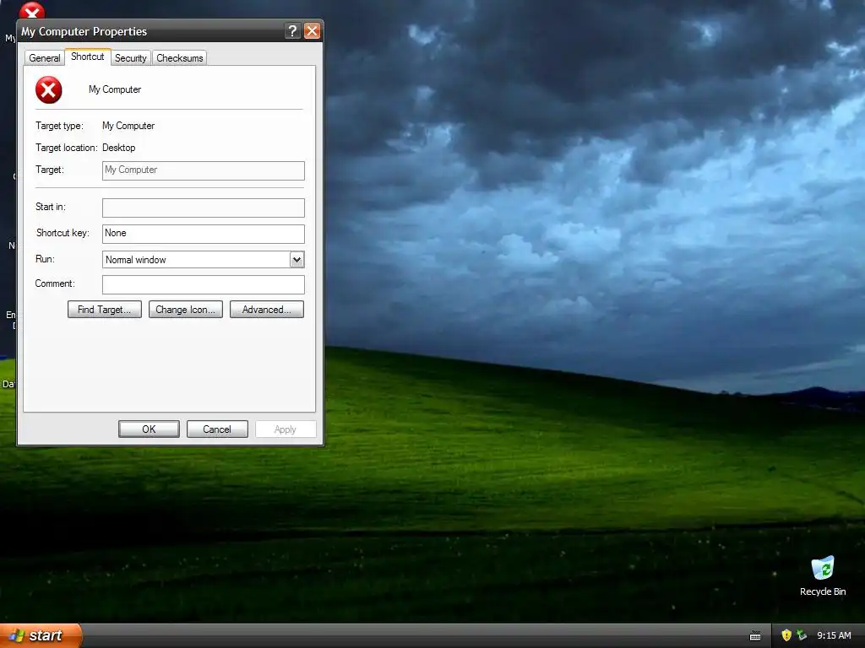Open the Security tab
This screenshot has height=648, width=865.
[x=130, y=58]
